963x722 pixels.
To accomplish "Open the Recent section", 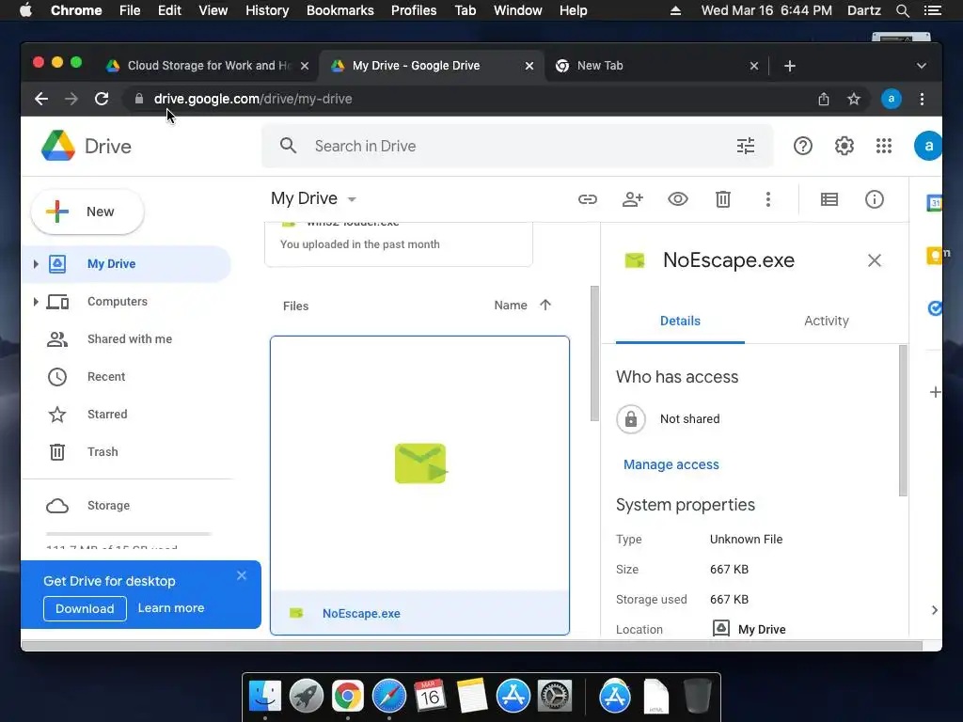I will (x=106, y=376).
